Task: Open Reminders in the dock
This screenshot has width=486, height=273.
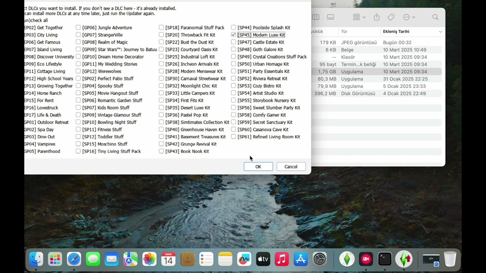Action: pyautogui.click(x=206, y=259)
